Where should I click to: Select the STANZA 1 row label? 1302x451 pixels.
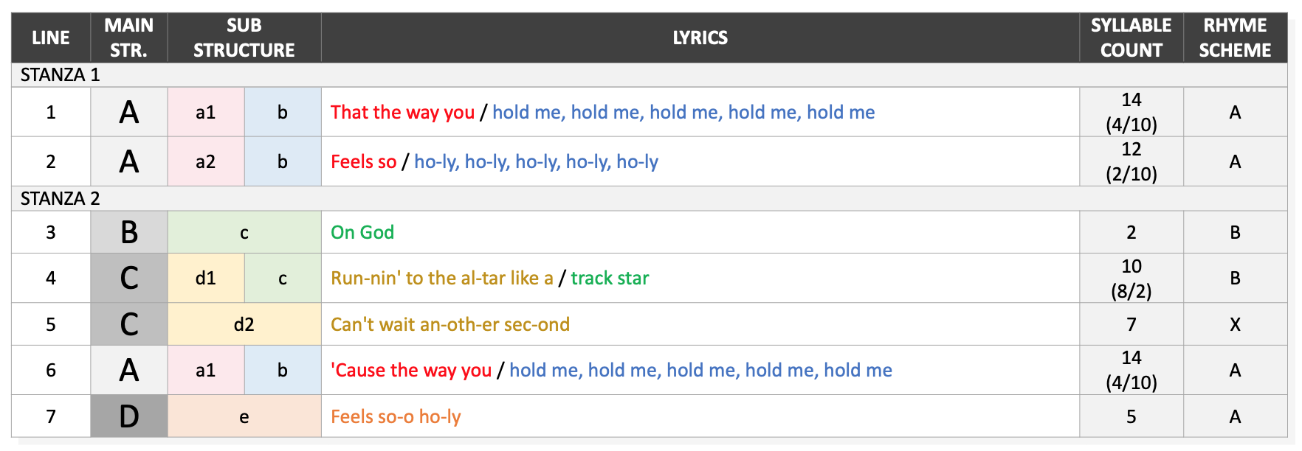pos(60,75)
